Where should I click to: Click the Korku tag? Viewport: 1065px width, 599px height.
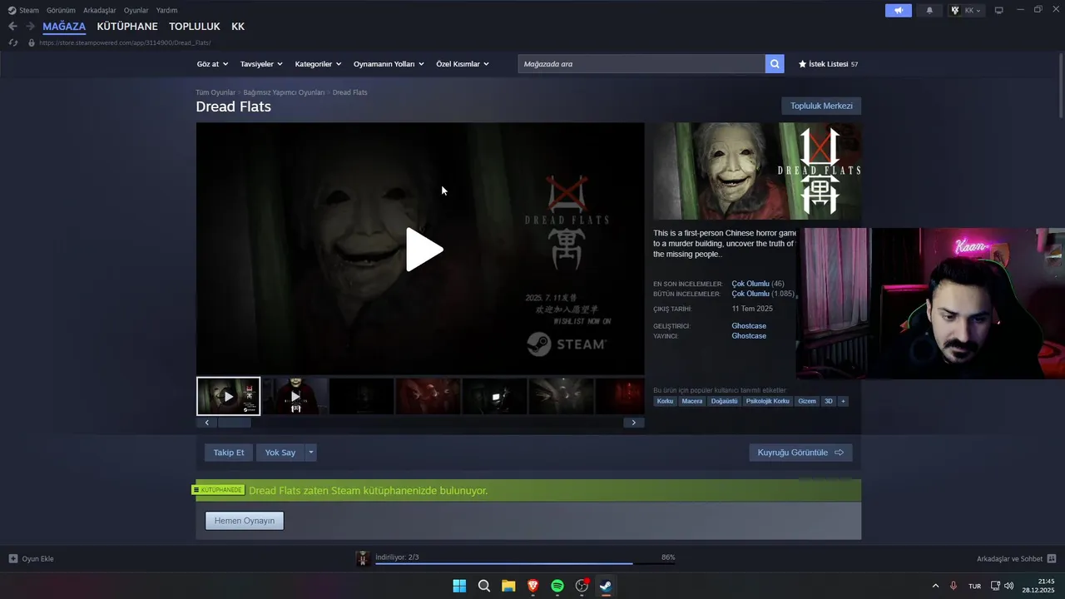pyautogui.click(x=665, y=401)
